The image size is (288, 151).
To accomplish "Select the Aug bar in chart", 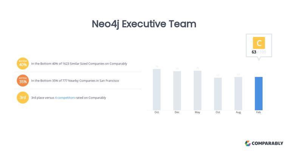I will point(238,94).
